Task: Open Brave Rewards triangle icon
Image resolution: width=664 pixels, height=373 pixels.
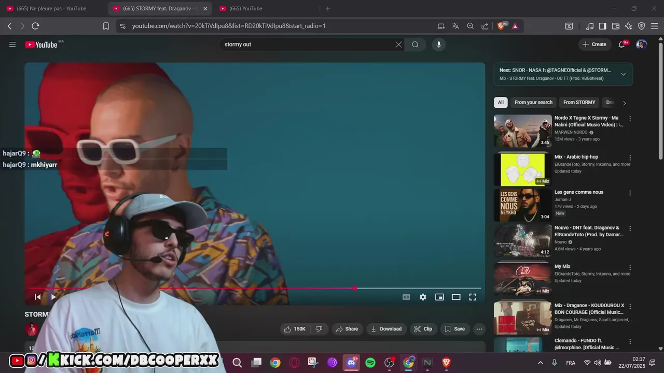Action: pyautogui.click(x=515, y=26)
